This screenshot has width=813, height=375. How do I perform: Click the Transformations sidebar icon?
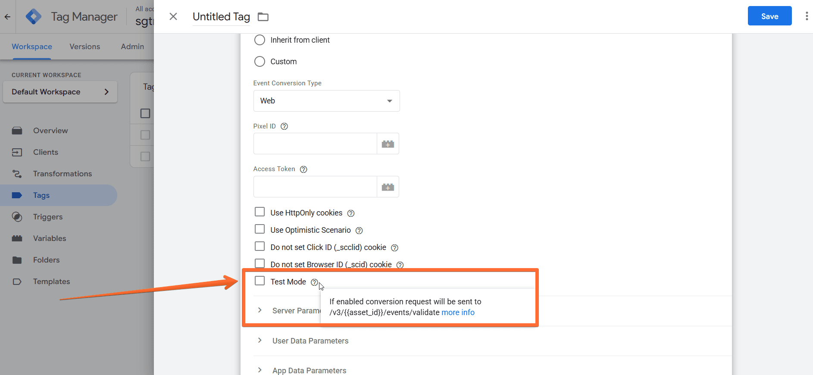(17, 174)
